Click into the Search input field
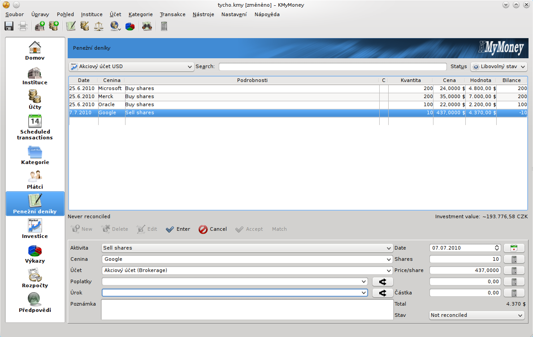This screenshot has height=337, width=533. tap(332, 67)
